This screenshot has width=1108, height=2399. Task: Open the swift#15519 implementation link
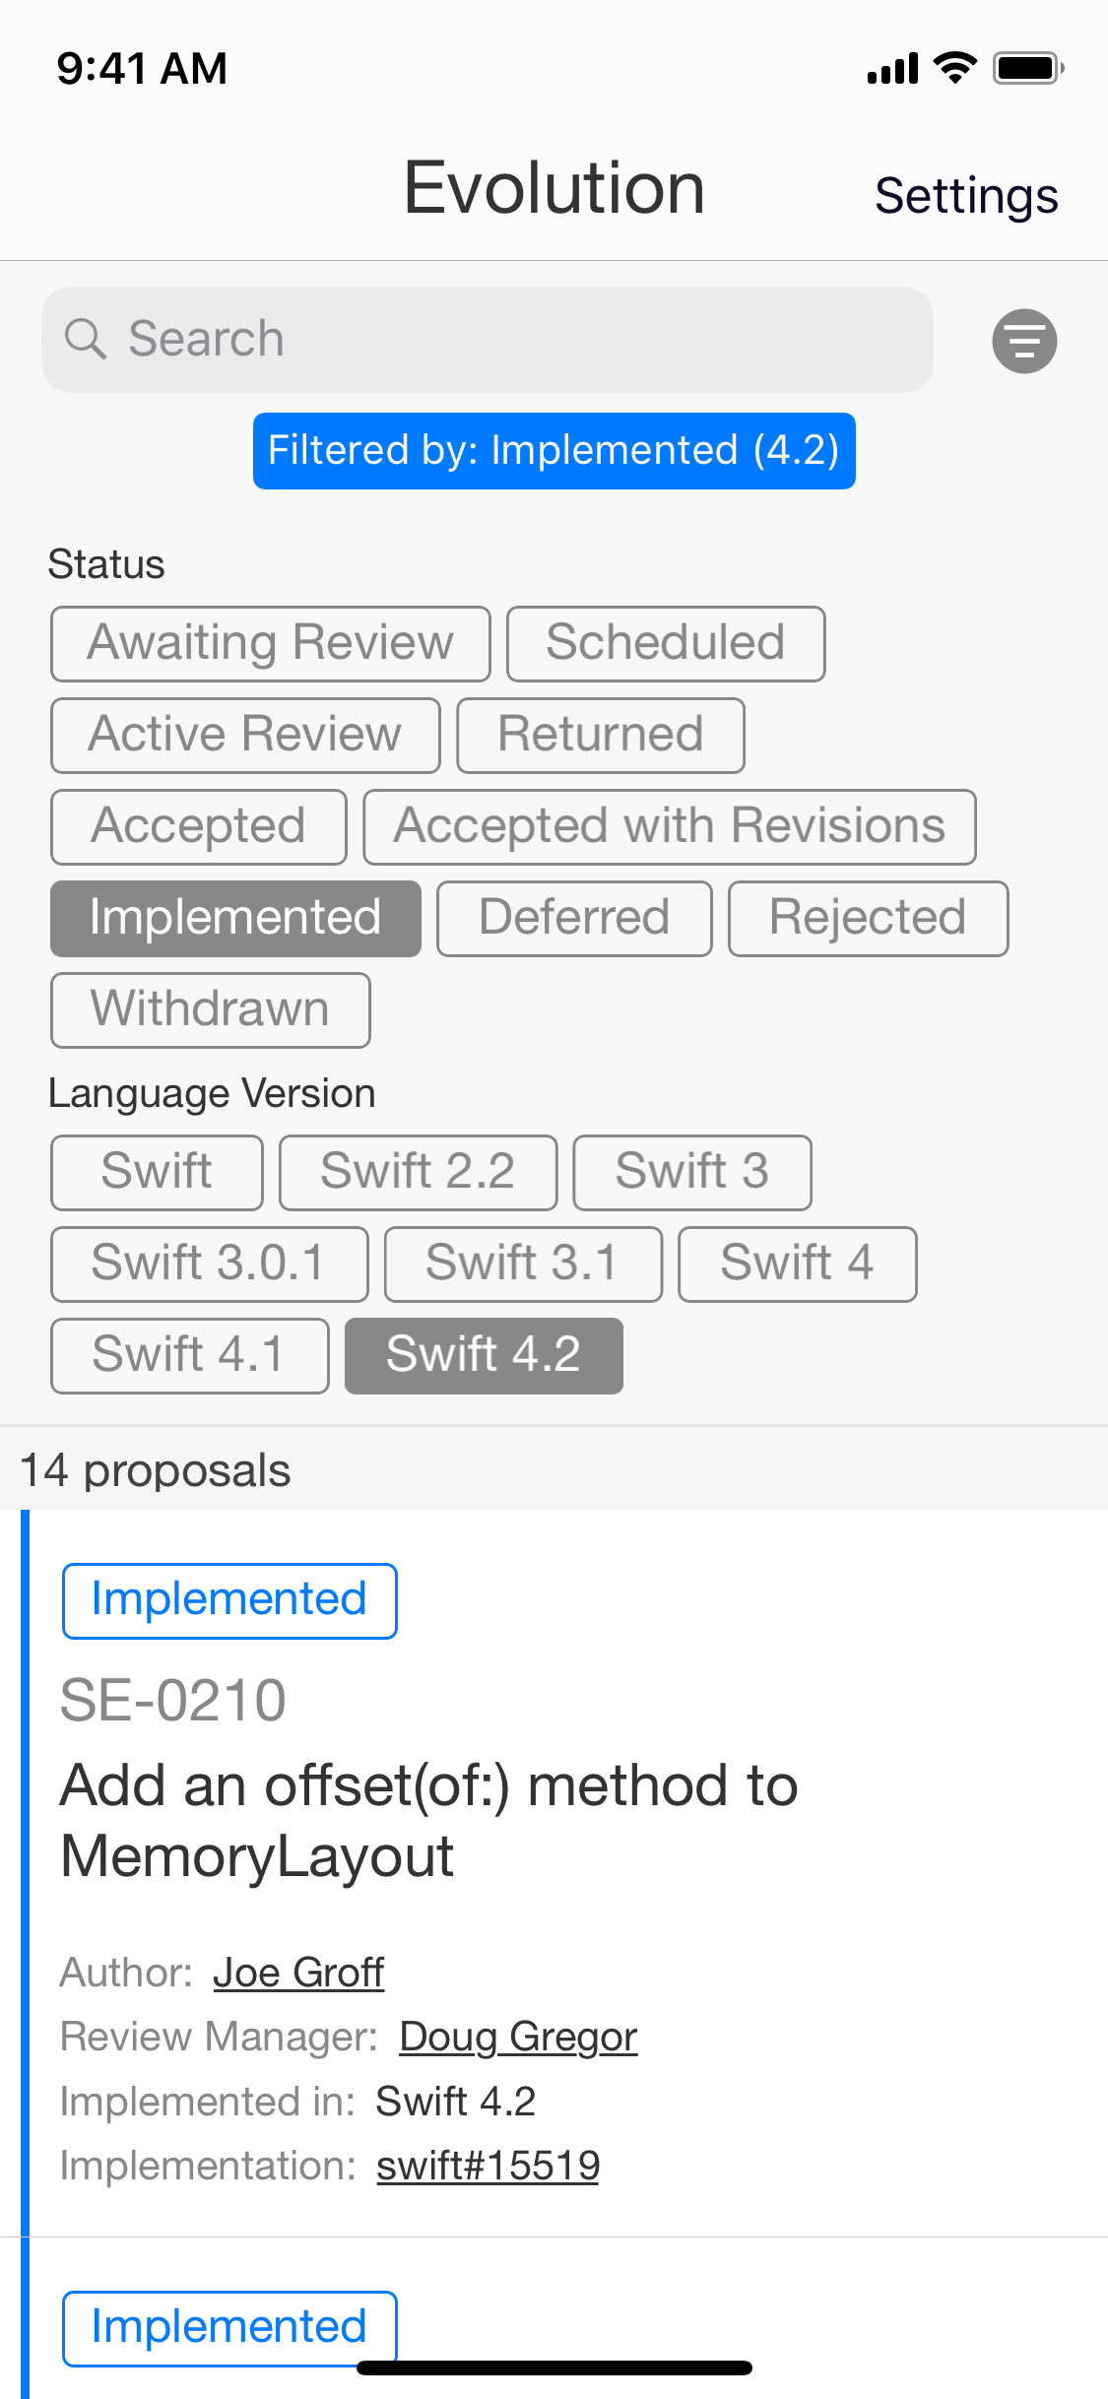[488, 2166]
